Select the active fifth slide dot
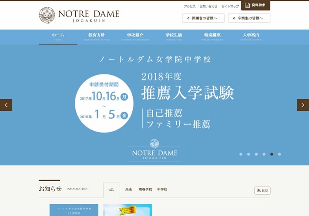 [272, 154]
